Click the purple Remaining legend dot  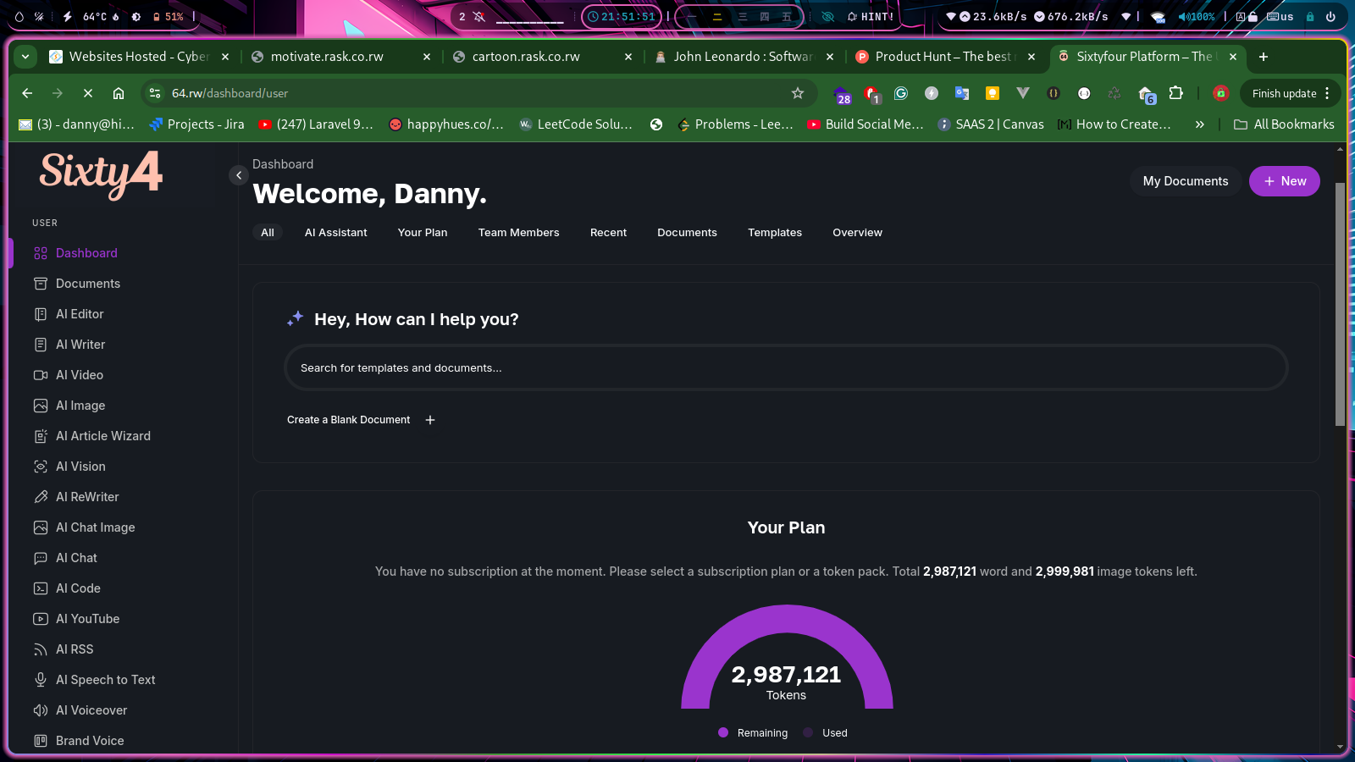pyautogui.click(x=723, y=733)
